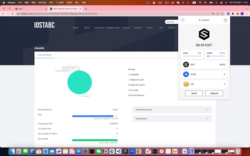
Task: Open the API nav link
Action: click(161, 28)
